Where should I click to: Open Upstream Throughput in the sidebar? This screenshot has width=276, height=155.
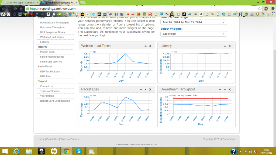53,27
